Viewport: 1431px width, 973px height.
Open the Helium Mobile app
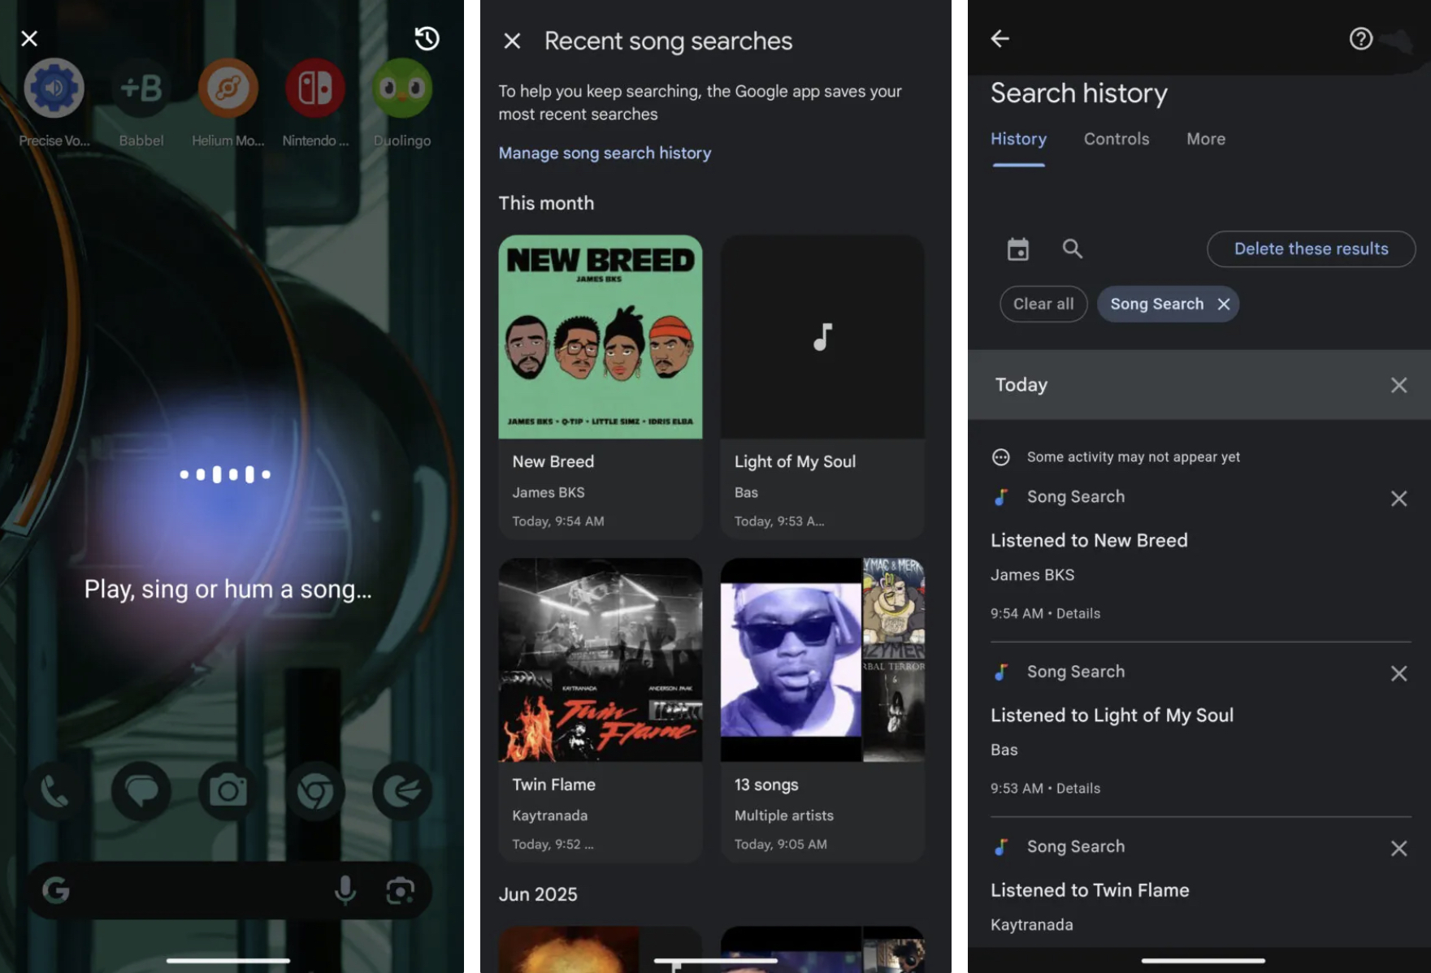coord(228,88)
